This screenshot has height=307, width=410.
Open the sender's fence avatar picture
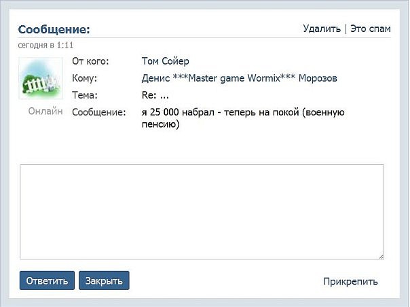click(41, 78)
